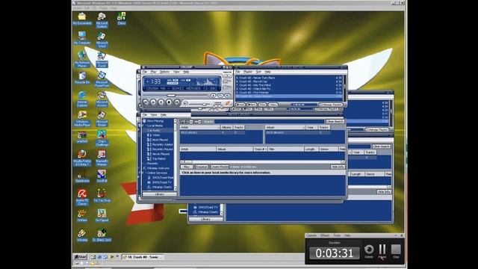
Task: Open Dr. Black Jack desktop icon
Action: (102, 235)
